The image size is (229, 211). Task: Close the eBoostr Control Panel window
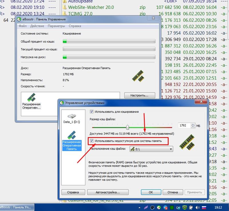[x=153, y=18]
